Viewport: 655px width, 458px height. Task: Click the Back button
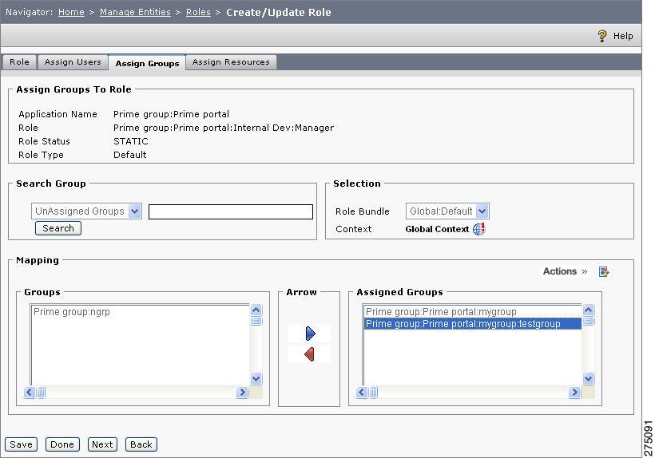pos(141,444)
